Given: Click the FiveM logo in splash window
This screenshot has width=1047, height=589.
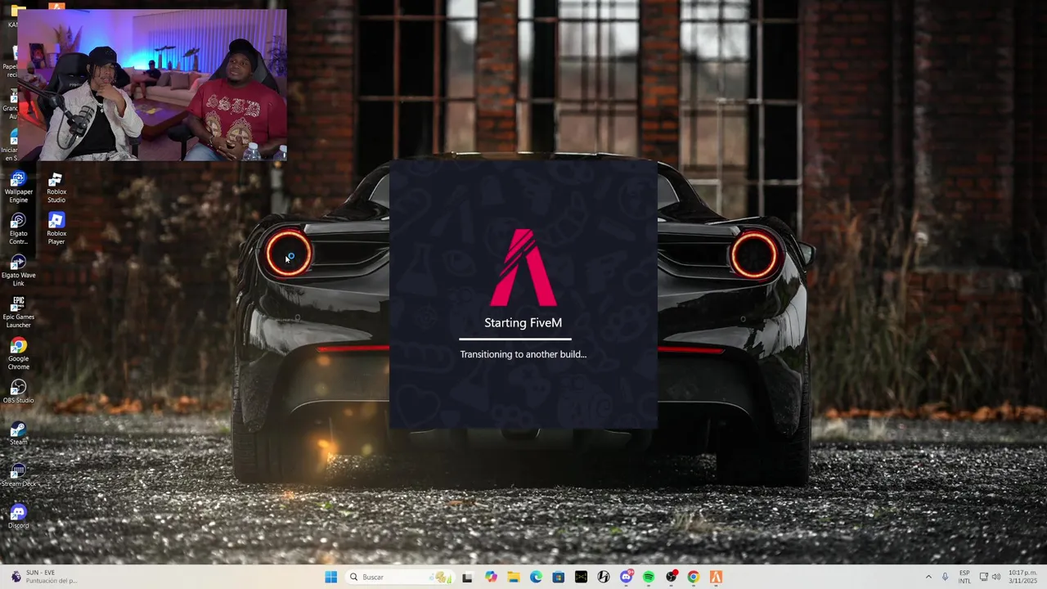Looking at the screenshot, I should tap(523, 268).
